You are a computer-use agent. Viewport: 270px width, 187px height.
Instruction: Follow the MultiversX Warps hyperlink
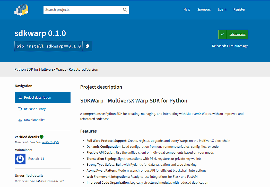coord(198,114)
